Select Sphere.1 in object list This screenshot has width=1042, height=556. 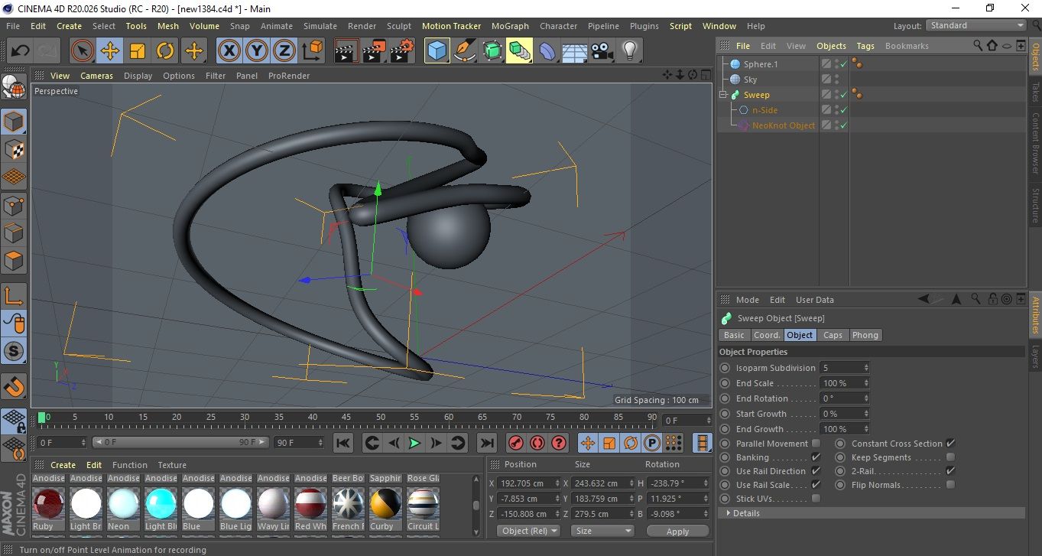click(760, 64)
